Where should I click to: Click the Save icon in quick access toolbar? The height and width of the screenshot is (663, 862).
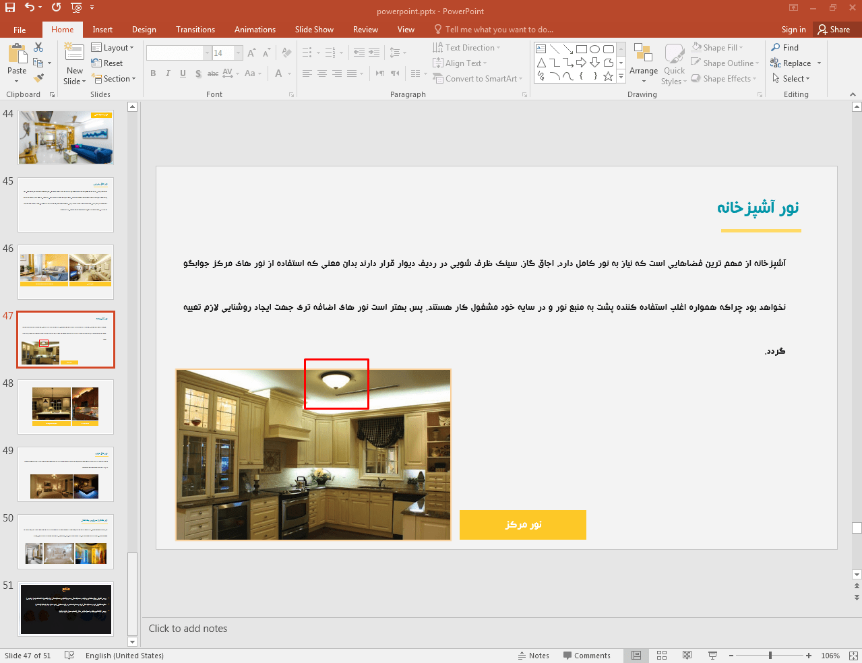coord(9,7)
